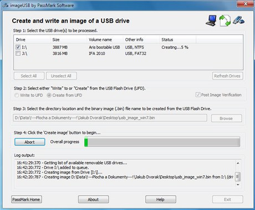255x210 pixels.
Task: Click the log output scrollbar thumb
Action: pyautogui.click(x=238, y=177)
